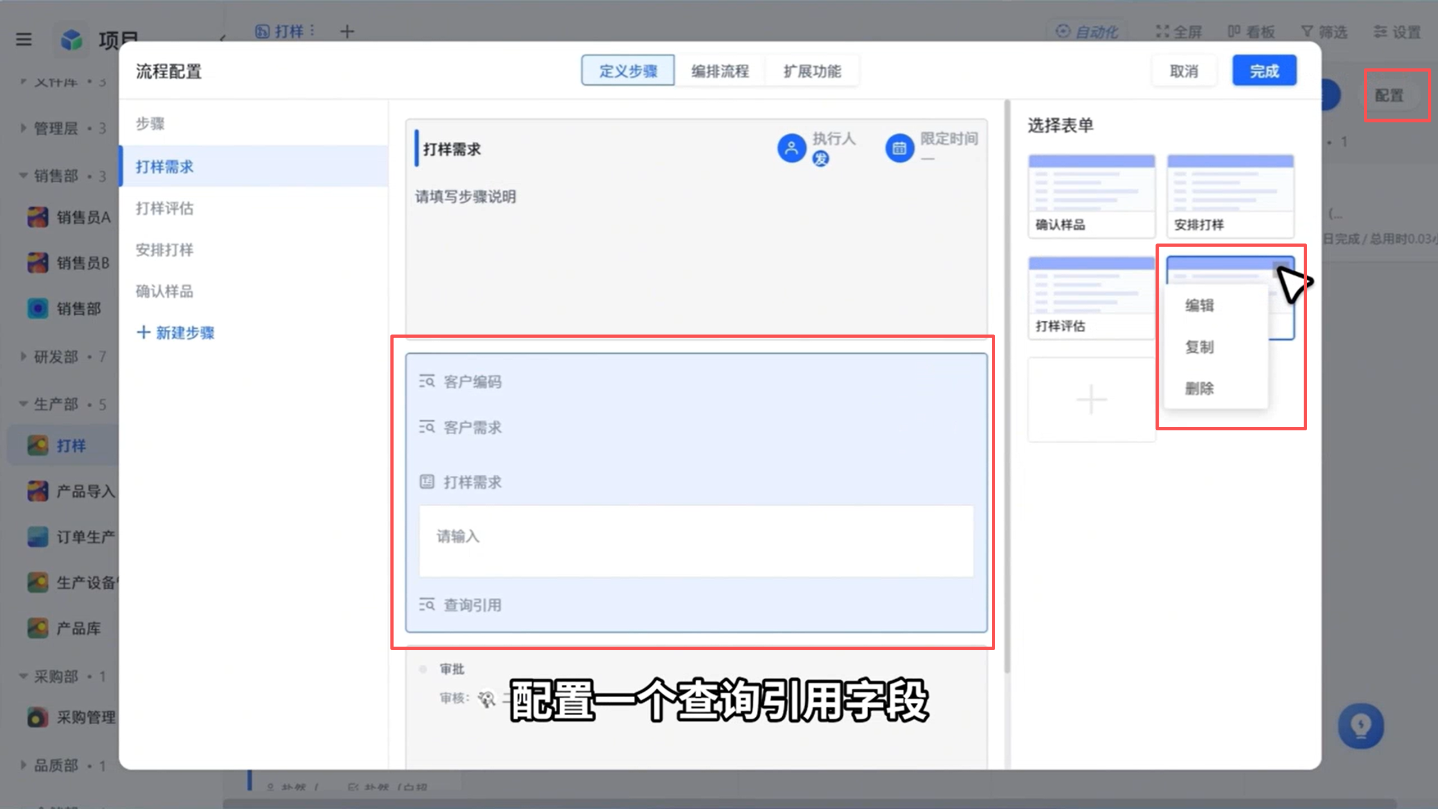Click the 采购管理 sidebar icon
The height and width of the screenshot is (809, 1438).
coord(38,717)
